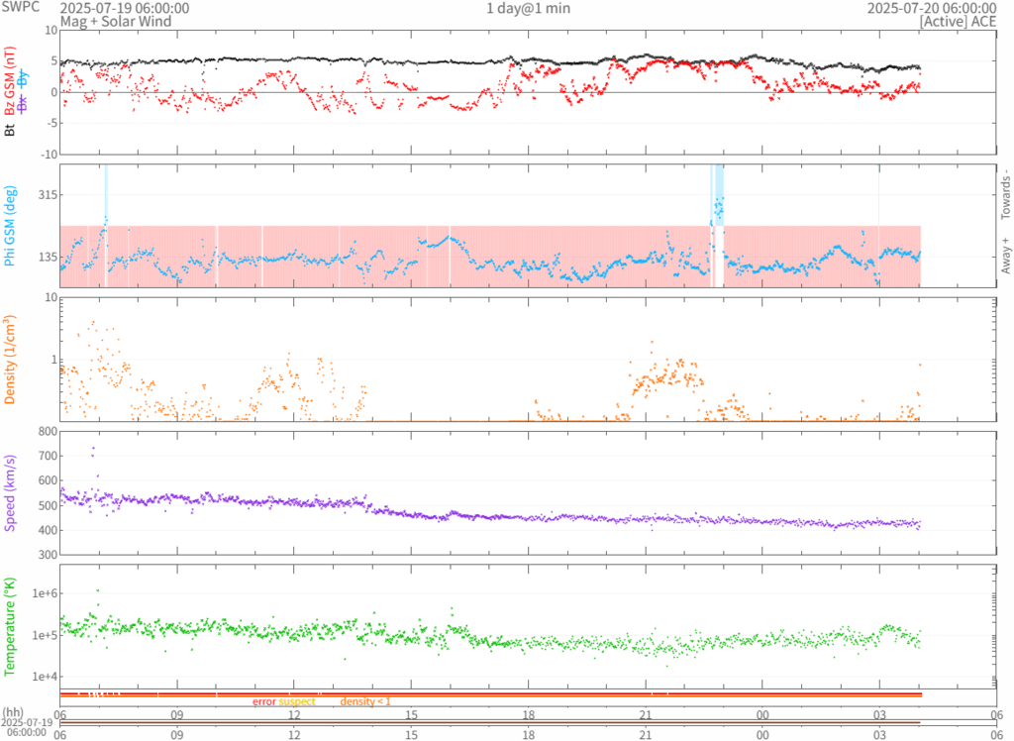The image size is (1014, 741).
Task: Open the 1 day@1 min time span selector
Action: (529, 8)
